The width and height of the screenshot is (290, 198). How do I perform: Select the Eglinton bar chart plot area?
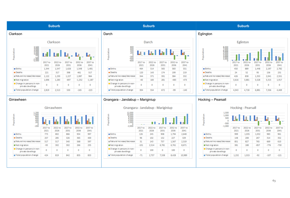257,54
